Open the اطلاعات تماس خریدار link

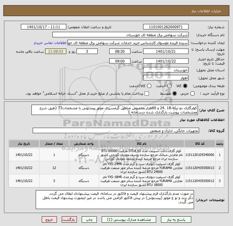tap(50, 43)
